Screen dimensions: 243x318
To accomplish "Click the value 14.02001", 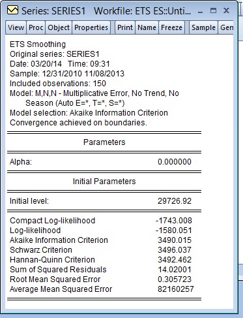I will [x=175, y=270].
